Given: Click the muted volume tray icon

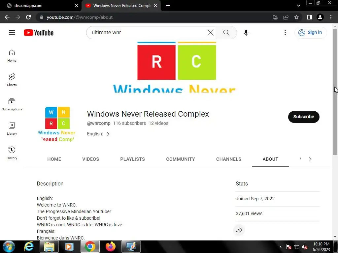Looking at the screenshot, I should (x=305, y=247).
